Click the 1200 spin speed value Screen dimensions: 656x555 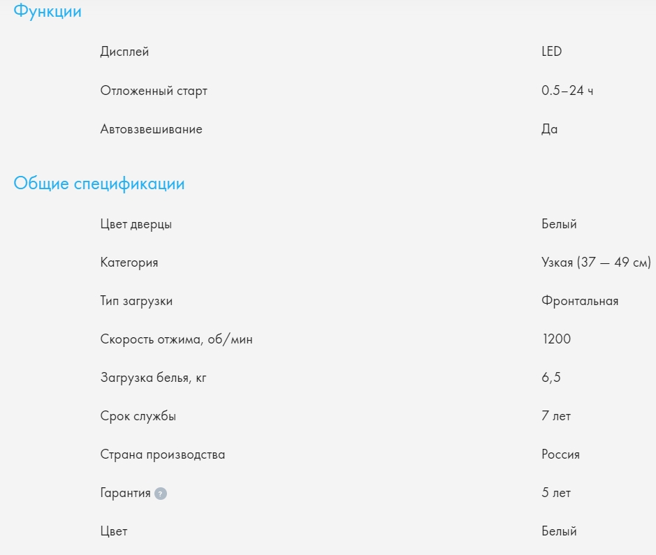pos(556,339)
